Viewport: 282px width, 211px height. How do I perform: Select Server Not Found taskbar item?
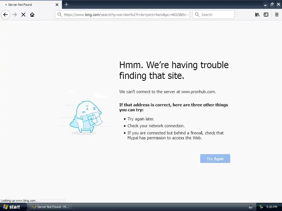pyautogui.click(x=51, y=207)
